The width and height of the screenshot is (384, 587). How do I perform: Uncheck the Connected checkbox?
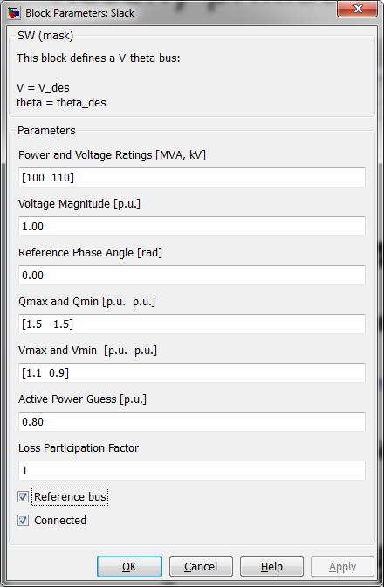click(x=24, y=521)
